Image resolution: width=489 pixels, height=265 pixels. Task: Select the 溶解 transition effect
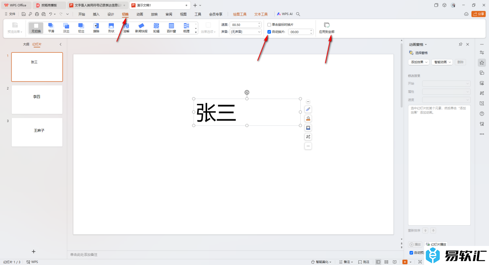[126, 28]
